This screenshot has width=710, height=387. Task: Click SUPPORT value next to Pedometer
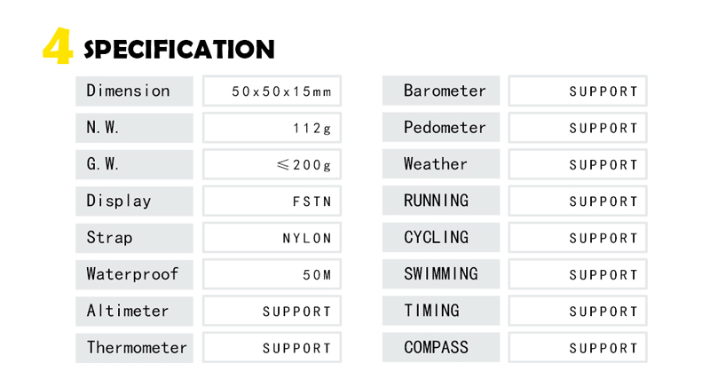578,128
